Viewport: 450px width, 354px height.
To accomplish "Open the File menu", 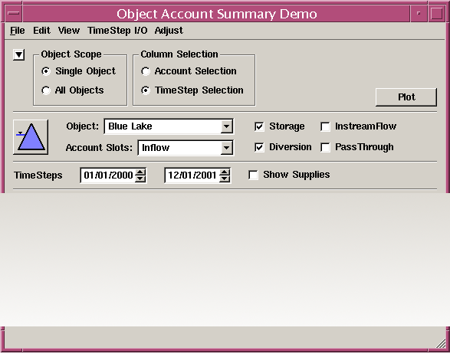I will (x=17, y=31).
